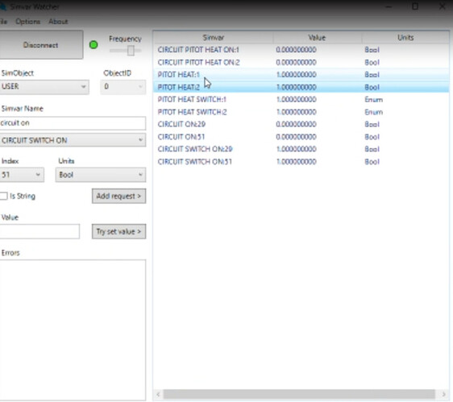Open the ObjectID dropdown
Viewport: 453px width, 402px height.
[123, 87]
